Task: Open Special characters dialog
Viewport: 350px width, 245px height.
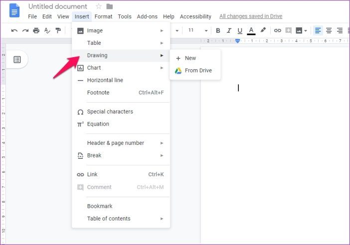Action: pyautogui.click(x=121, y=112)
